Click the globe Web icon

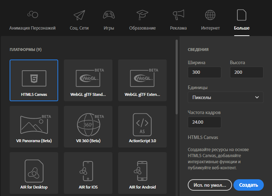point(210,15)
